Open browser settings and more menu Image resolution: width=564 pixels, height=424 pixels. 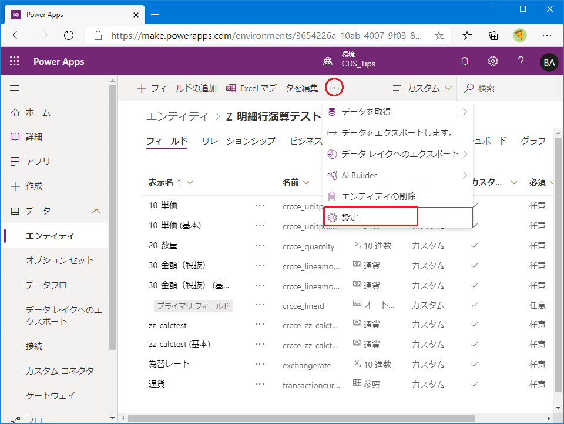point(547,35)
